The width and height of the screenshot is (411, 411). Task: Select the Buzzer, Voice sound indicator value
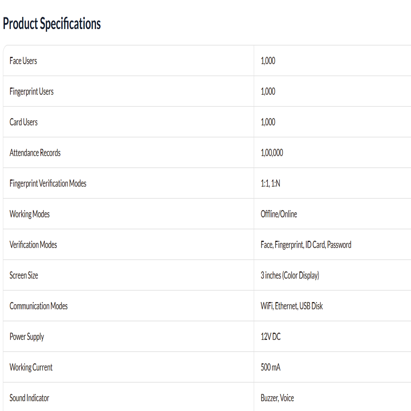point(277,398)
